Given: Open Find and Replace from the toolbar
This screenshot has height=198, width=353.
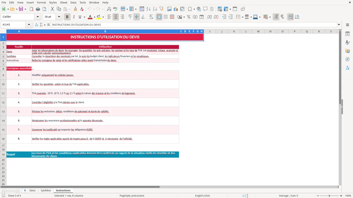Looking at the screenshot, I should [109, 9].
